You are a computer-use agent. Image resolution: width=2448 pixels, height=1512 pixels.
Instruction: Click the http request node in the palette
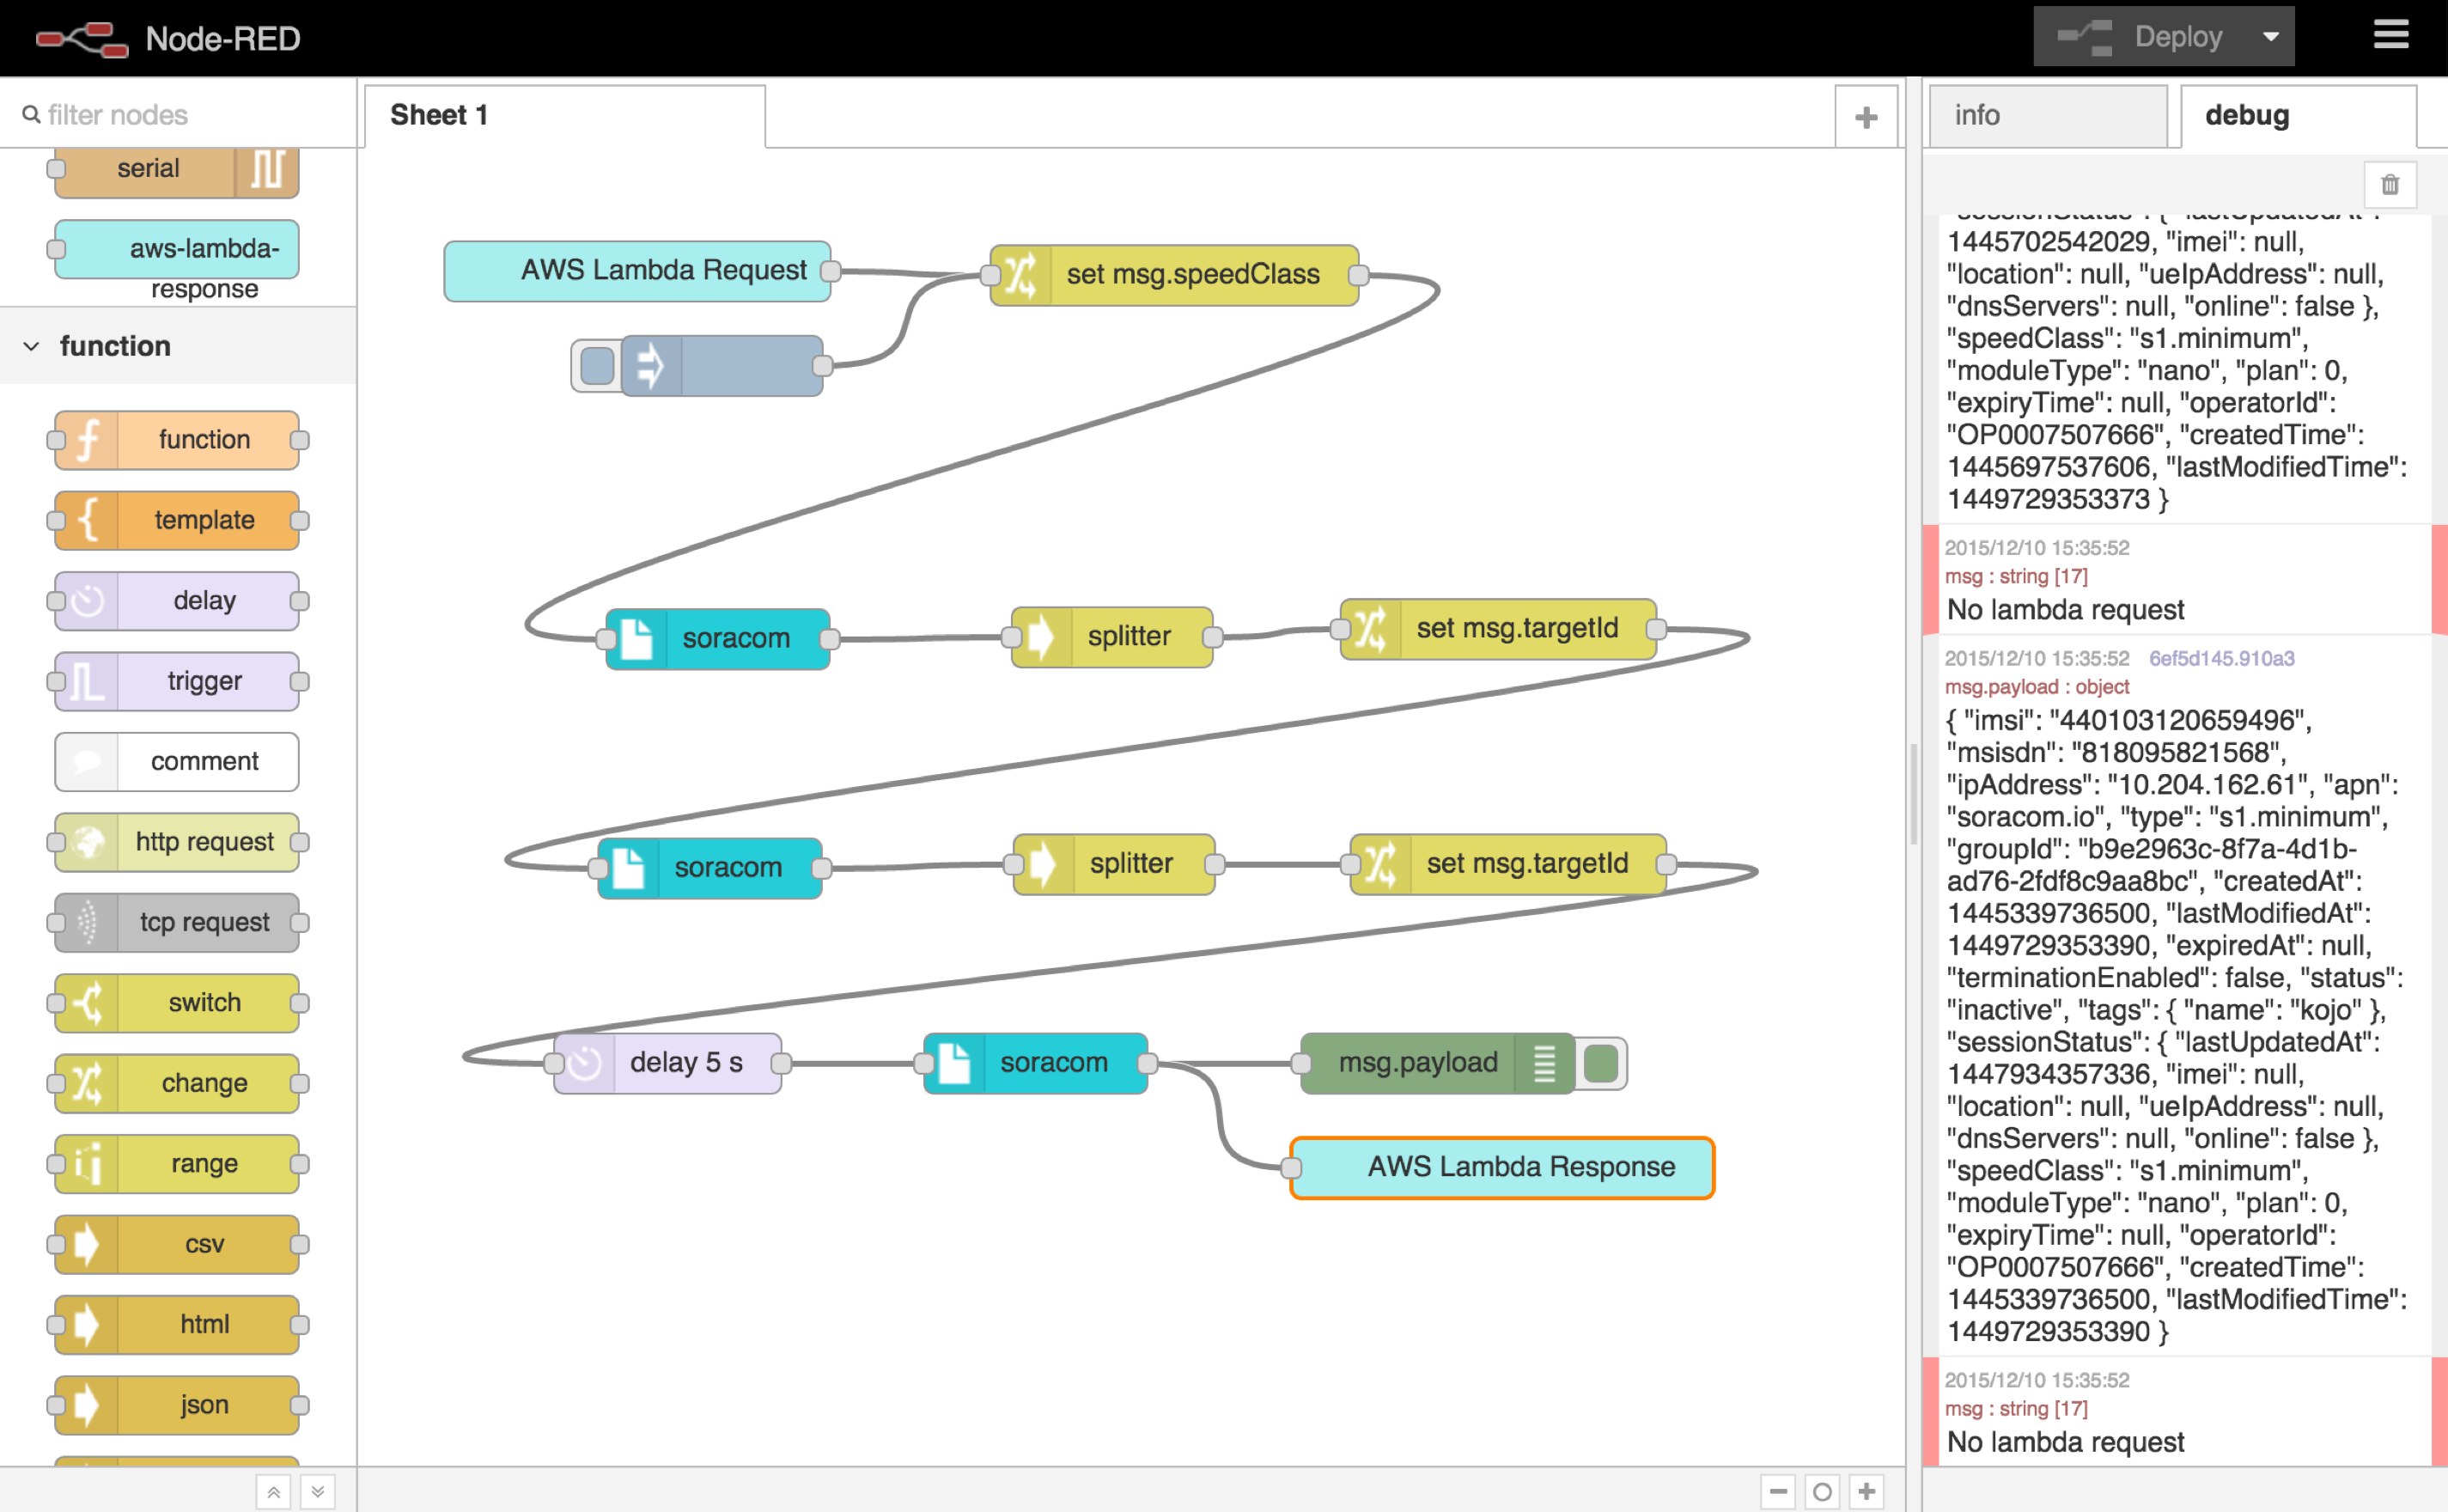(x=177, y=842)
